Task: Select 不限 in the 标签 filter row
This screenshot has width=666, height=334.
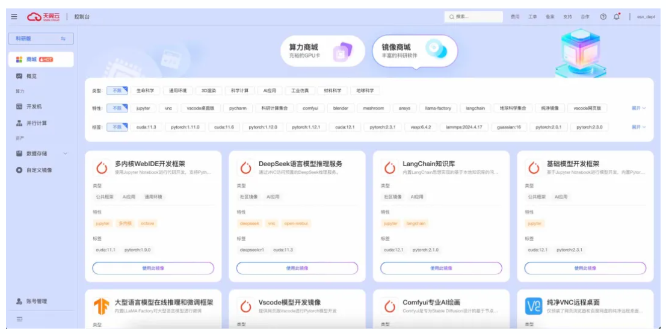Action: click(117, 127)
